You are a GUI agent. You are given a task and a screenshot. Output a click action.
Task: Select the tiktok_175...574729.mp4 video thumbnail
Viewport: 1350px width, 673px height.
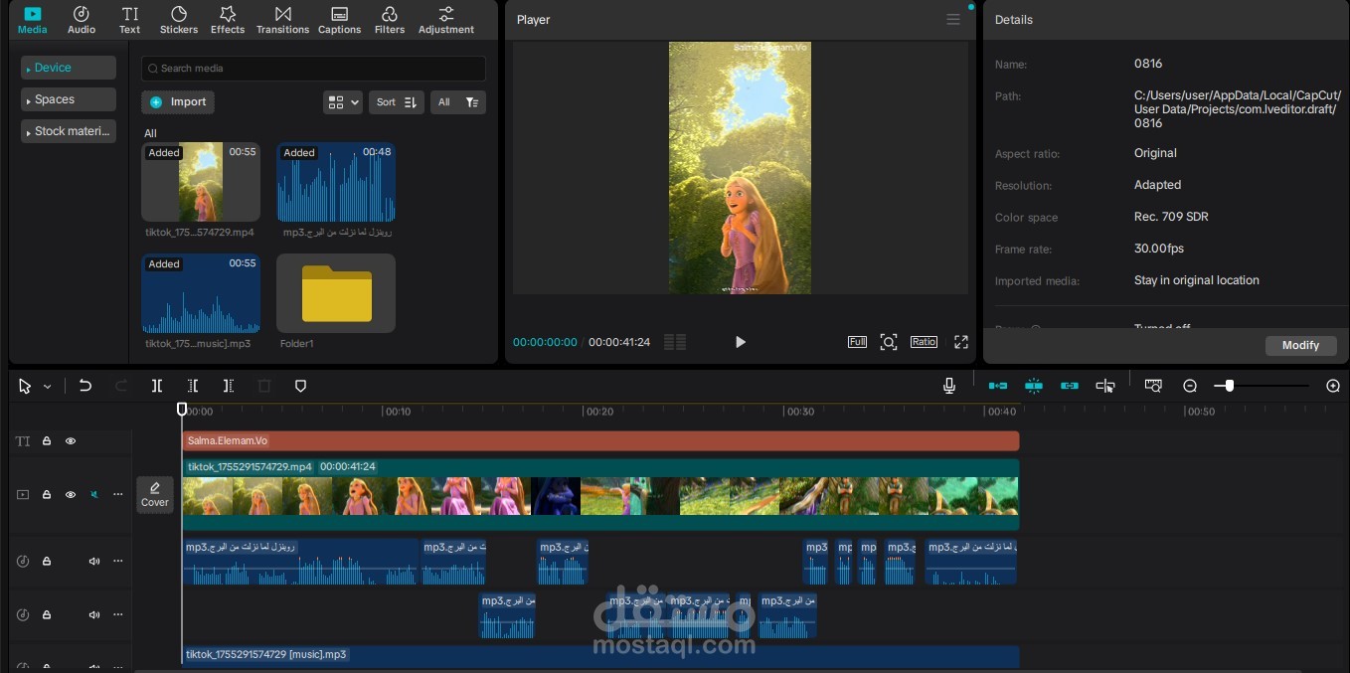pos(201,182)
